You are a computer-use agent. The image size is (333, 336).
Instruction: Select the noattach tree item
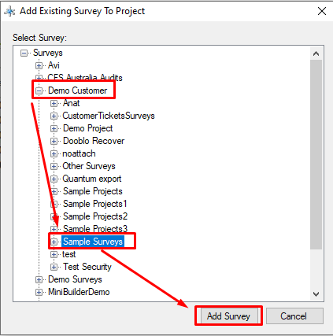click(79, 153)
